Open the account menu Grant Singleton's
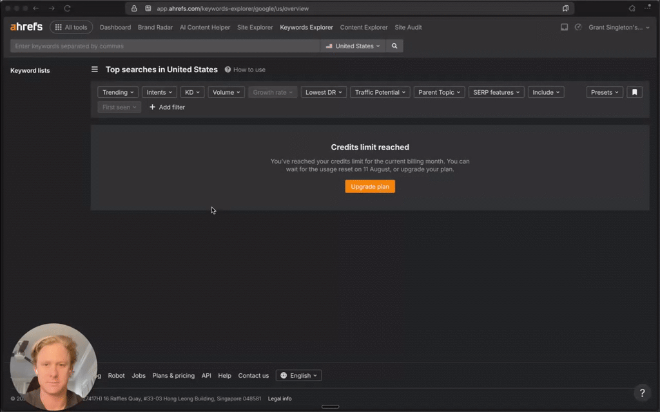 pos(619,27)
